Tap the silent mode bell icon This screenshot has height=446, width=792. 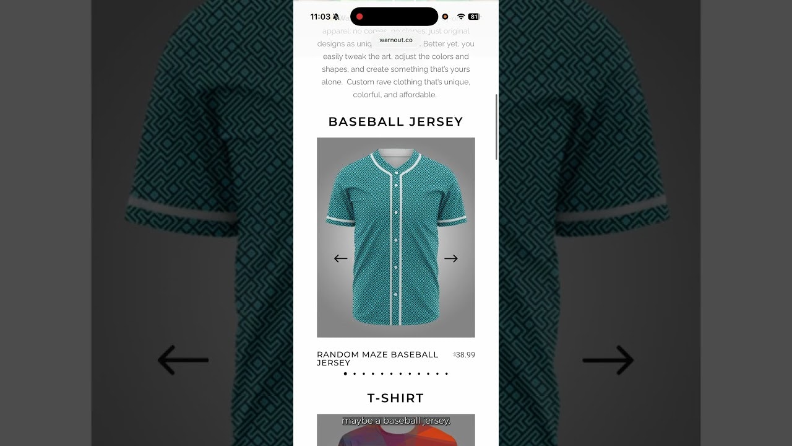click(336, 17)
